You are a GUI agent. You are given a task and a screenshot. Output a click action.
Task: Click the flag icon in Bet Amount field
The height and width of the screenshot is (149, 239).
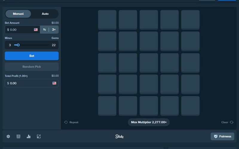pos(36,30)
